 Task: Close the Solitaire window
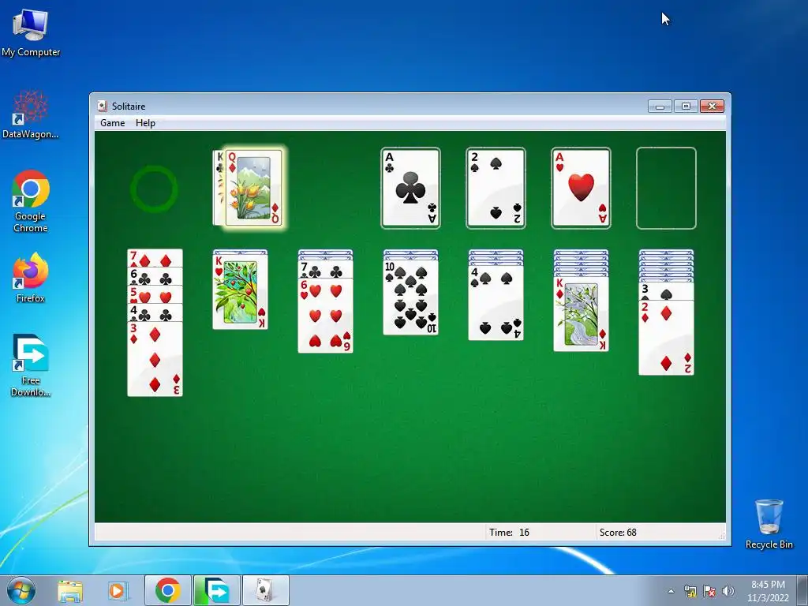click(712, 107)
